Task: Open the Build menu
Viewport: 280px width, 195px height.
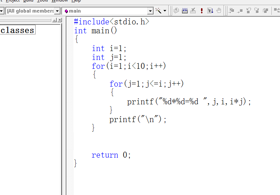Action: (28, 1)
